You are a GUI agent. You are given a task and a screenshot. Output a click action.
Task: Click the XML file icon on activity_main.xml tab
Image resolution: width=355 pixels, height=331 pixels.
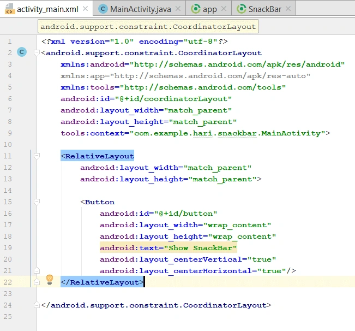tap(10, 9)
